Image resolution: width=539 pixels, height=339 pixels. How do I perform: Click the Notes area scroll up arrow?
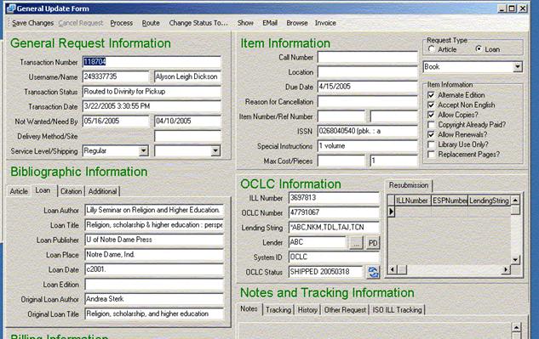coord(516,328)
